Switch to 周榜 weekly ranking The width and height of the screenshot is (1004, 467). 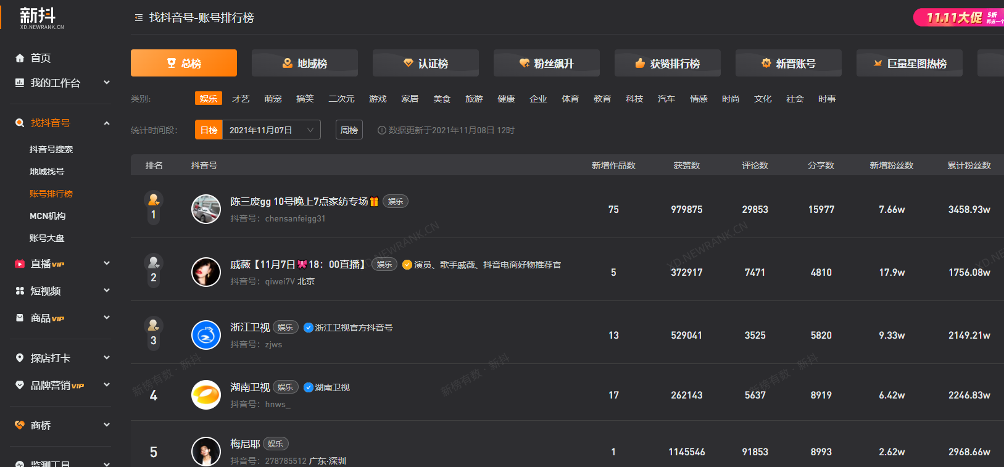pyautogui.click(x=349, y=130)
